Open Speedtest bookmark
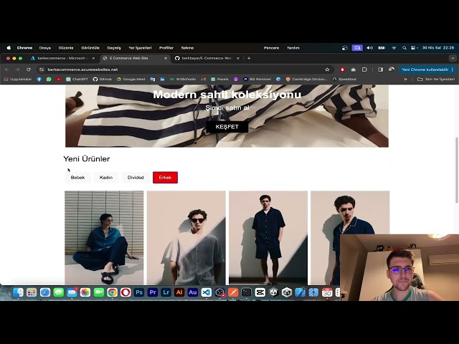The image size is (459, 344). [344, 79]
